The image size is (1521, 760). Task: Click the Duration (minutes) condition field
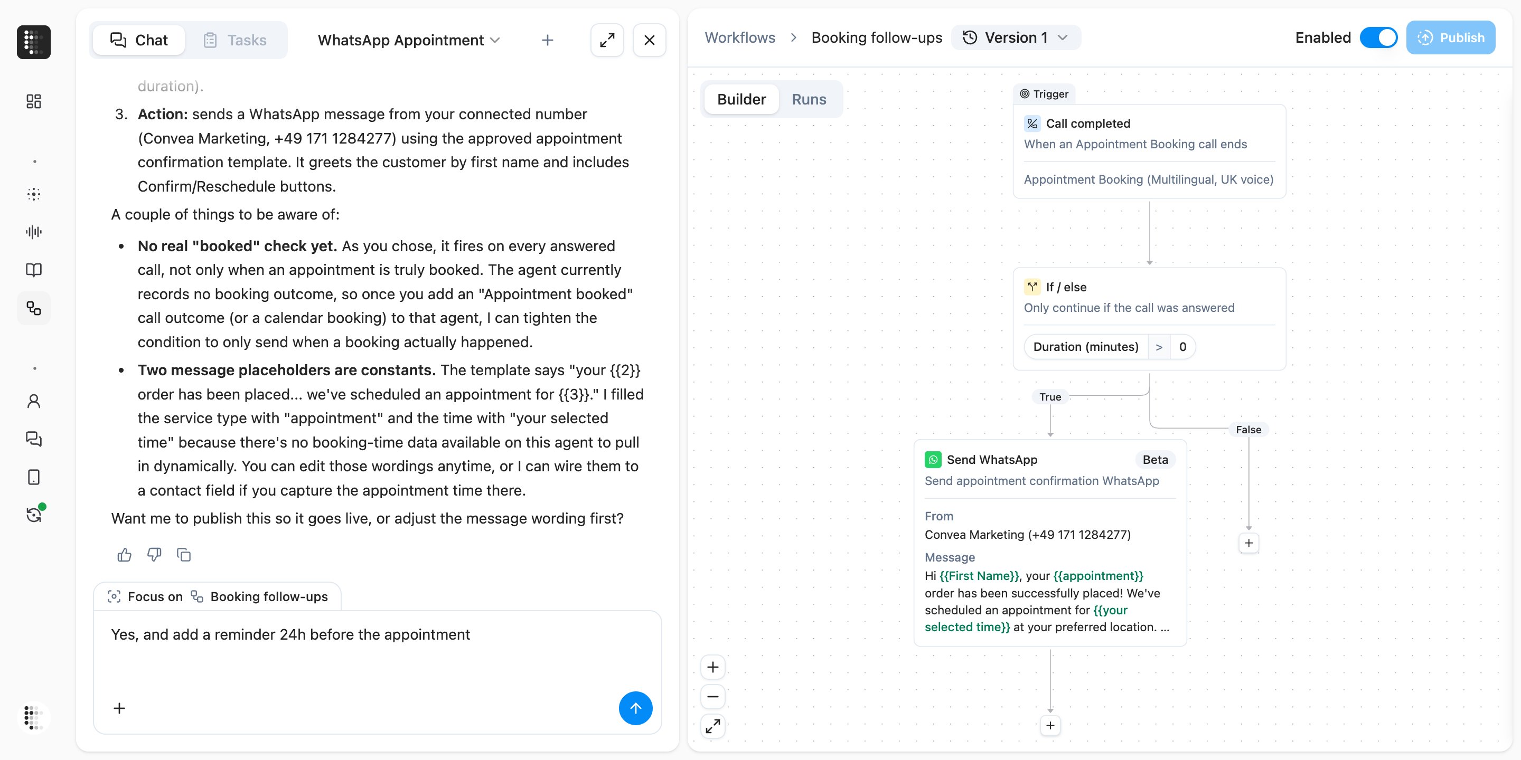(x=1085, y=347)
